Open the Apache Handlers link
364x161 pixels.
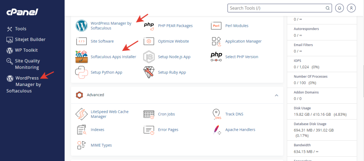coord(240,130)
